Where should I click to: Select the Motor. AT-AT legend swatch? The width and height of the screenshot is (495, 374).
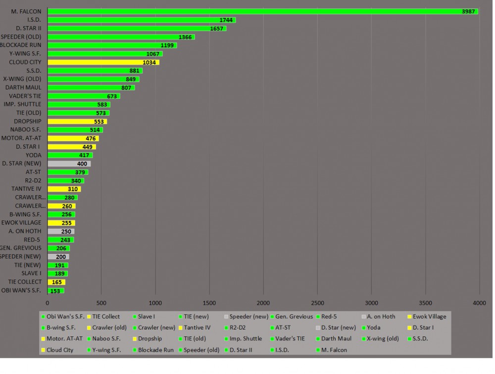tap(43, 339)
